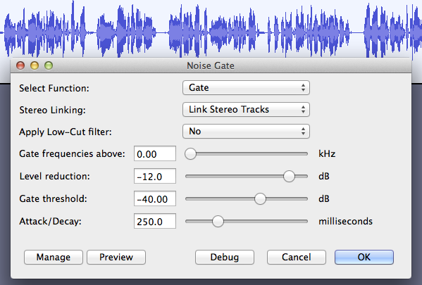Image resolution: width=422 pixels, height=285 pixels.
Task: Cancel the Noise Gate dialog
Action: pos(297,258)
